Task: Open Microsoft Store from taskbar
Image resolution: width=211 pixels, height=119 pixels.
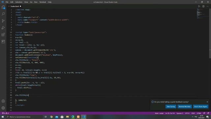Action: pos(62,117)
